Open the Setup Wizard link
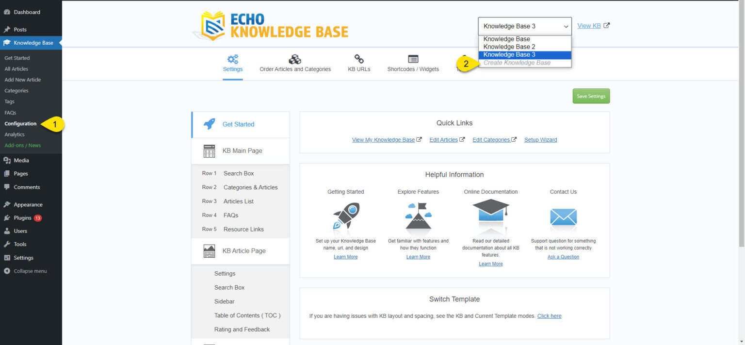745x345 pixels. tap(540, 139)
